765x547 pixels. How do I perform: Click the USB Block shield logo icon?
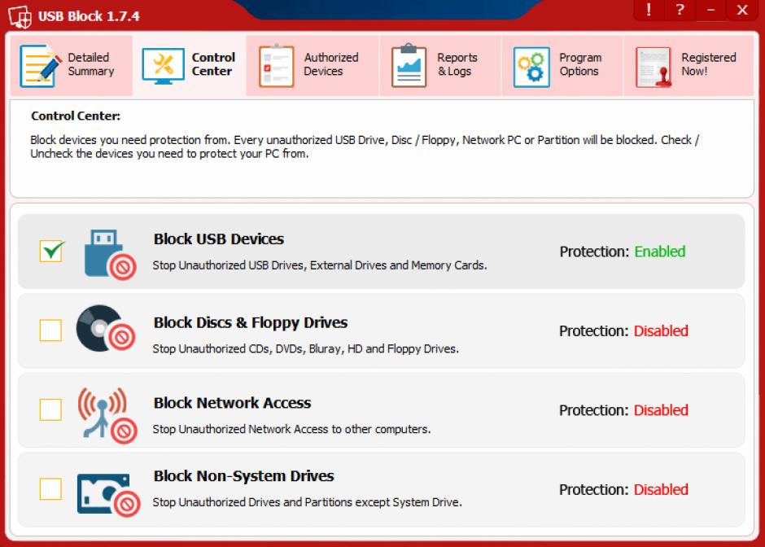tap(20, 16)
